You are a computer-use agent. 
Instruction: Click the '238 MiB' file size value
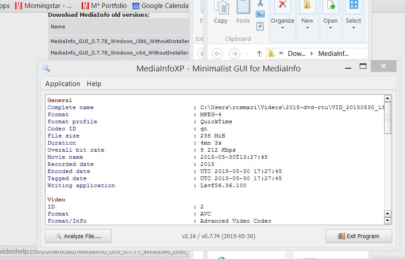213,136
